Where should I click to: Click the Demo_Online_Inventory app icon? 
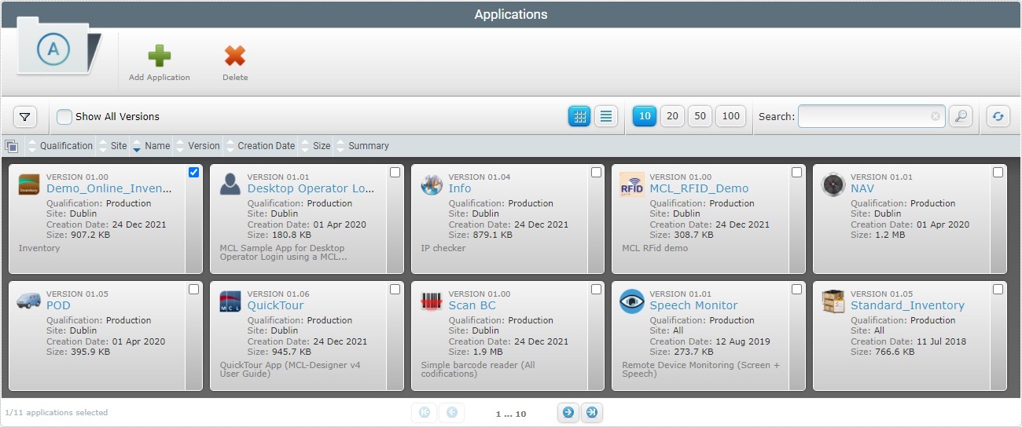(x=29, y=185)
